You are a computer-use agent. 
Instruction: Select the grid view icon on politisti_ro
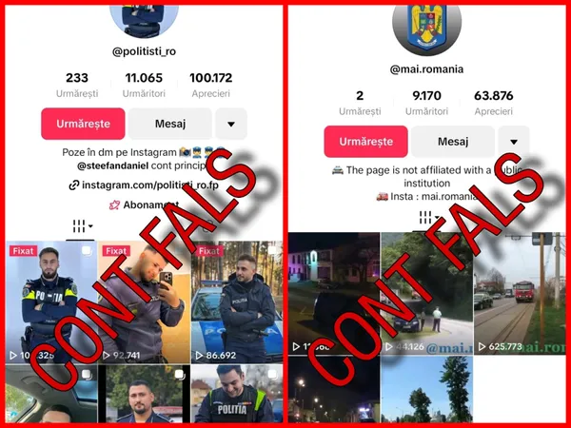(79, 226)
